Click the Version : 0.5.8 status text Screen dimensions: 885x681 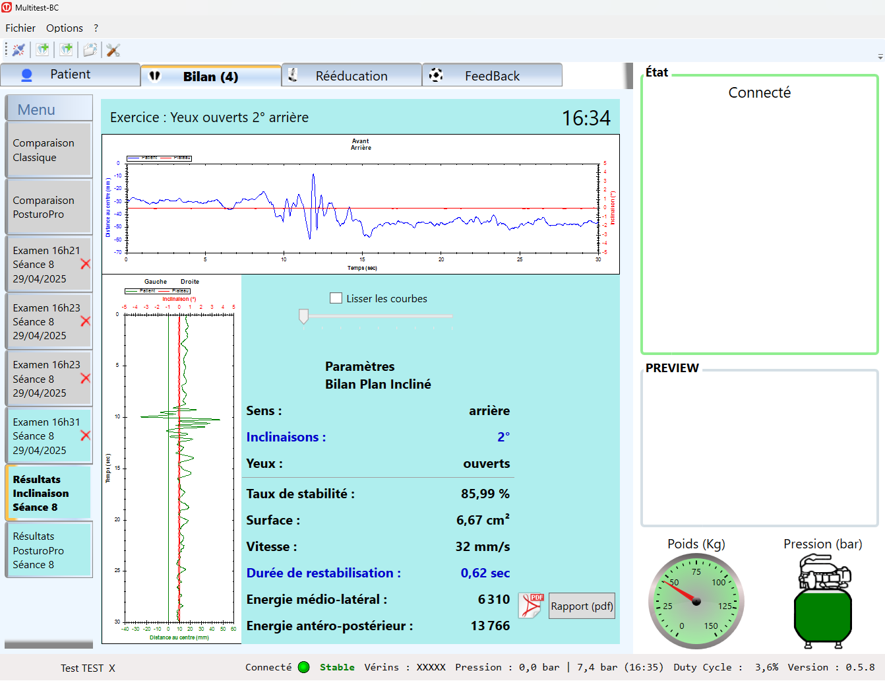pos(831,667)
